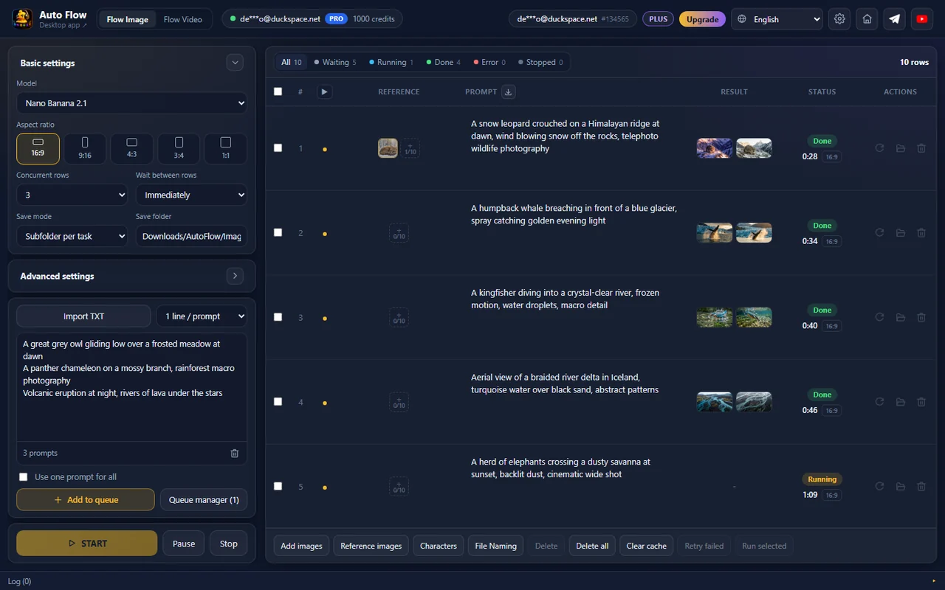Select the 9:16 aspect ratio
This screenshot has height=590, width=945.
click(x=85, y=148)
